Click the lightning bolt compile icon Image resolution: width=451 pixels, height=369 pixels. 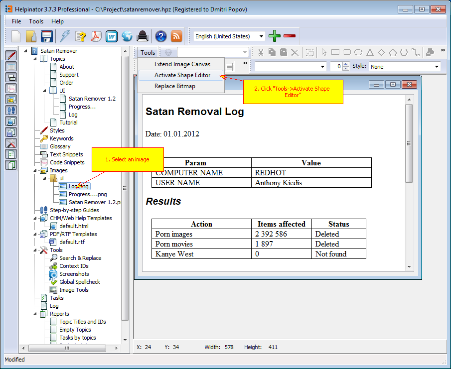[65, 36]
